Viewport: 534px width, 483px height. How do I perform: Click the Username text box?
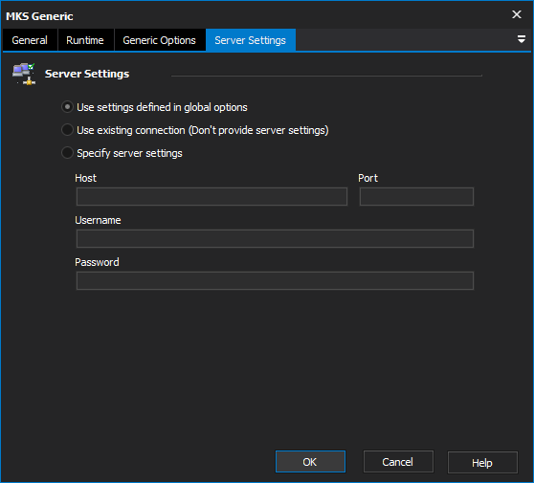pyautogui.click(x=275, y=238)
